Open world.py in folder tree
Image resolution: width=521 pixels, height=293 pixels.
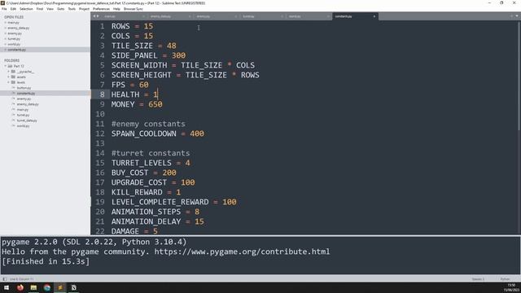click(24, 126)
